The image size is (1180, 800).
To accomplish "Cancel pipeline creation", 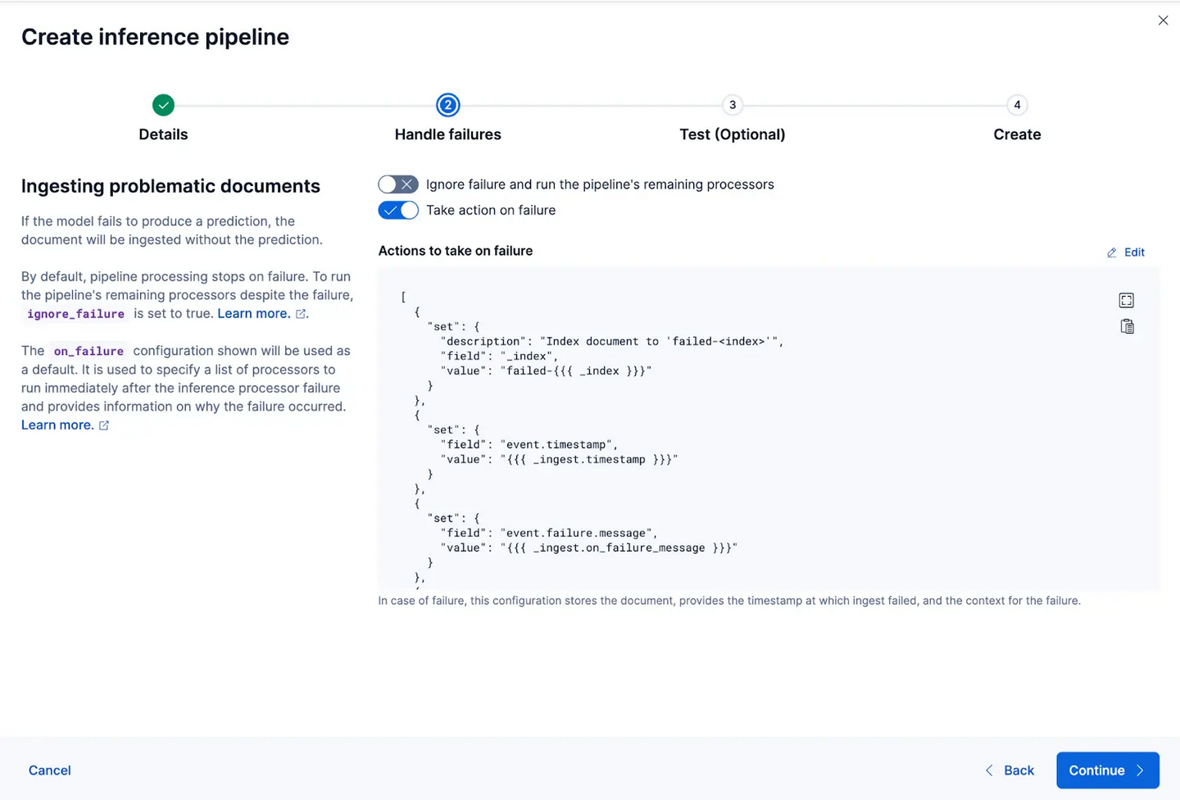I will (50, 770).
